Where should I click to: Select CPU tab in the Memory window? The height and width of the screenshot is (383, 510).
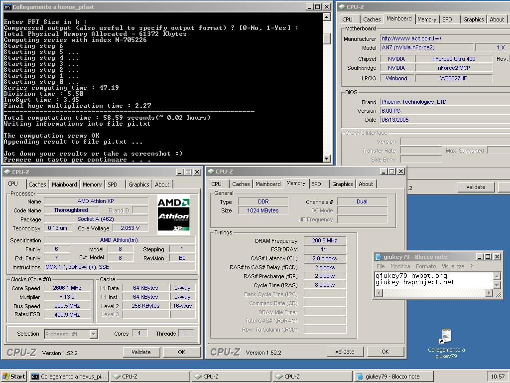pyautogui.click(x=216, y=184)
